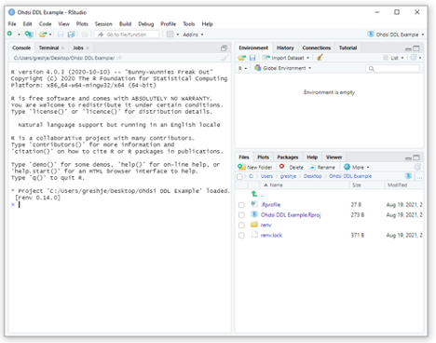The width and height of the screenshot is (436, 343).
Task: Click the workspace panes grid icon
Action: (170, 34)
